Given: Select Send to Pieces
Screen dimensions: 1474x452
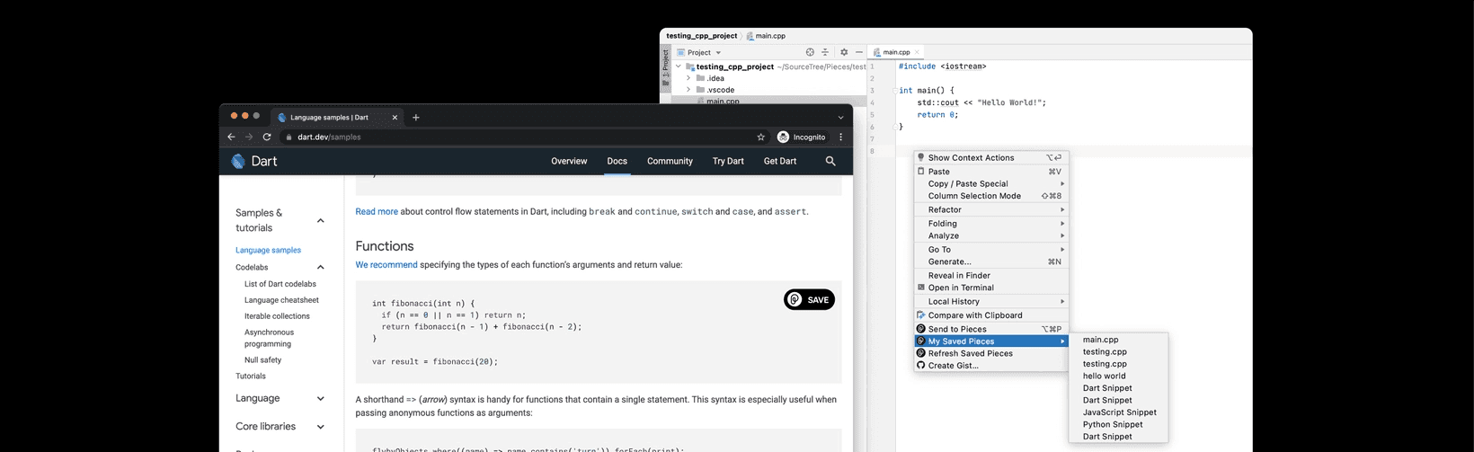Looking at the screenshot, I should (991, 330).
